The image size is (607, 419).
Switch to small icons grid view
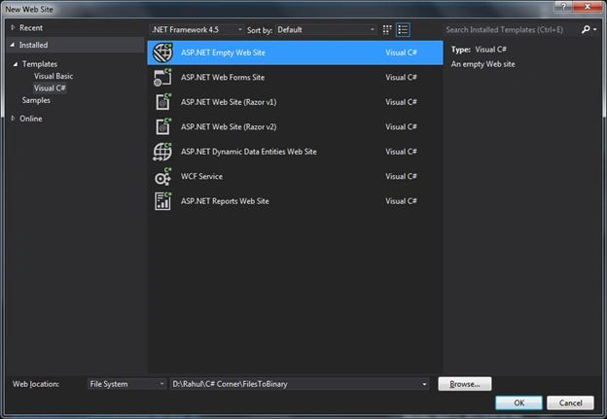[387, 30]
